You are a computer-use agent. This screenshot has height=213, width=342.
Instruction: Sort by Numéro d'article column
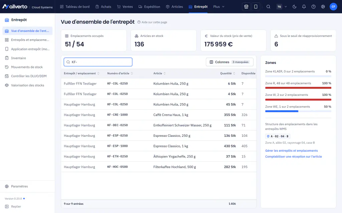(120, 74)
